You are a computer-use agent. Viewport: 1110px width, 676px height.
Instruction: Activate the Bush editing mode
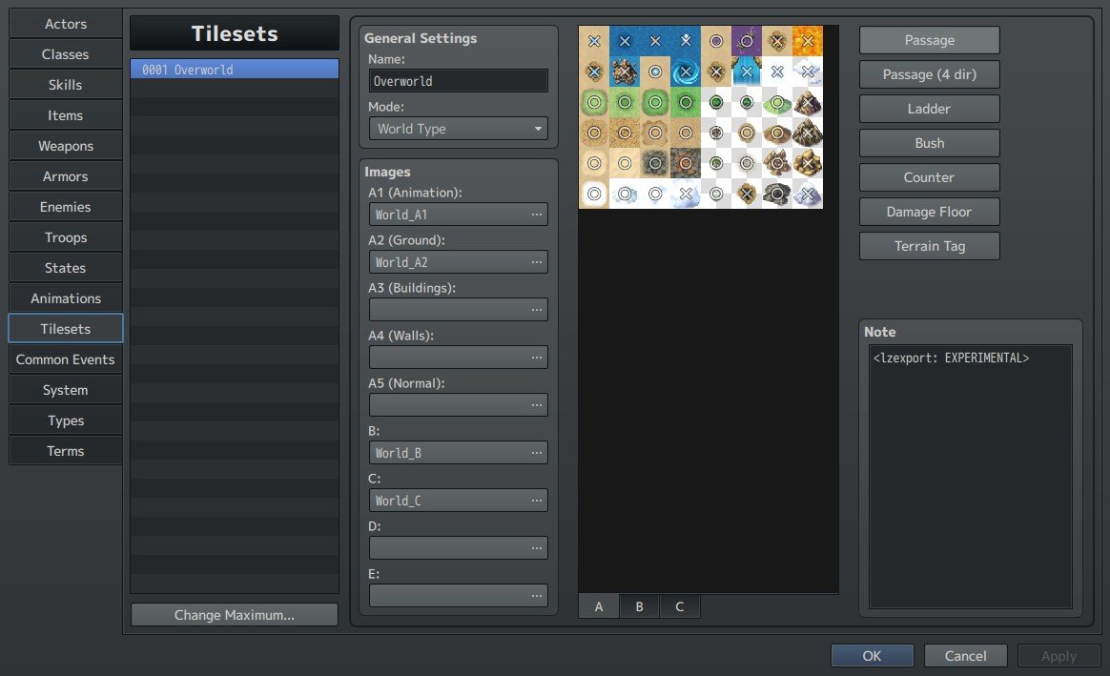click(x=930, y=143)
